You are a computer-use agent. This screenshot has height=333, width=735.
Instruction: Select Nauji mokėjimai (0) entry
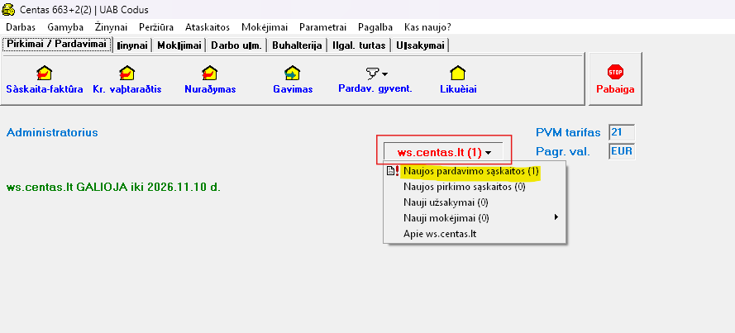475,218
